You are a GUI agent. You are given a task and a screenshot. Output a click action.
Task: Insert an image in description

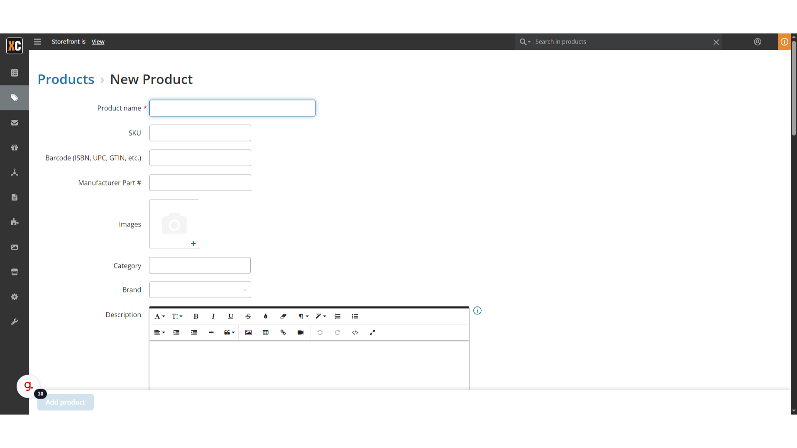(x=248, y=333)
